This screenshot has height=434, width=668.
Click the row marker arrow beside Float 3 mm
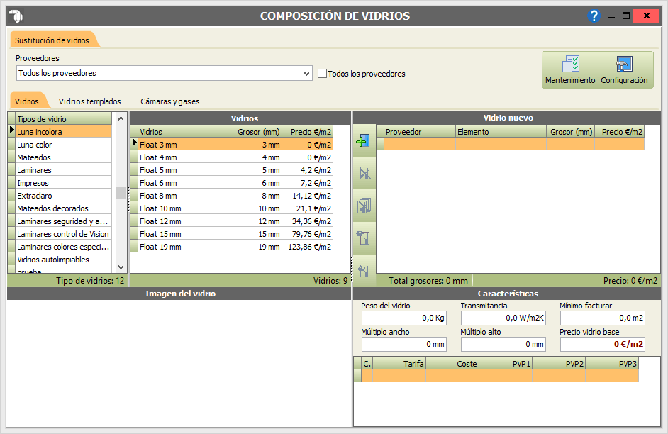tap(134, 143)
